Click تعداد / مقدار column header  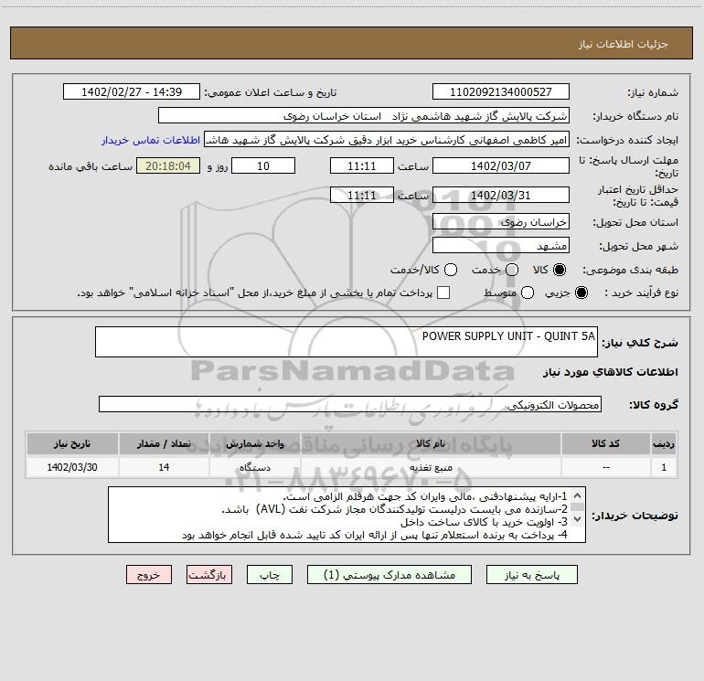[x=164, y=443]
